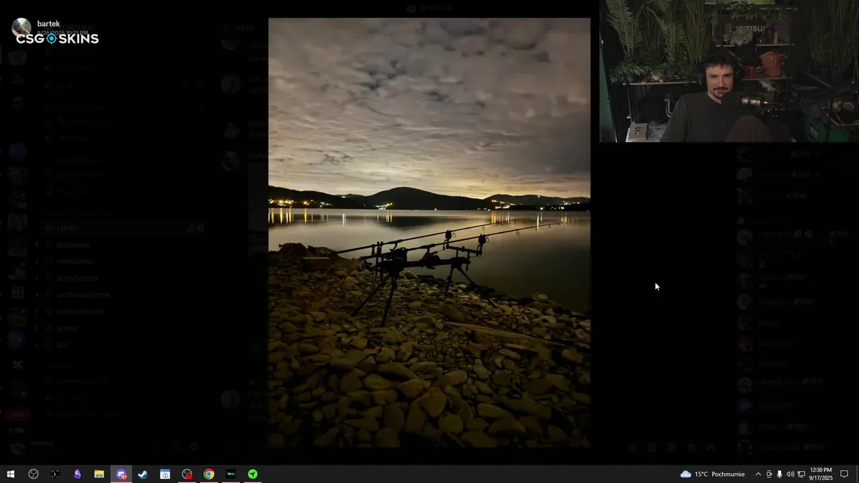Open the weather widget showing 15°C Pochmurnie
The width and height of the screenshot is (859, 483).
[x=712, y=474]
